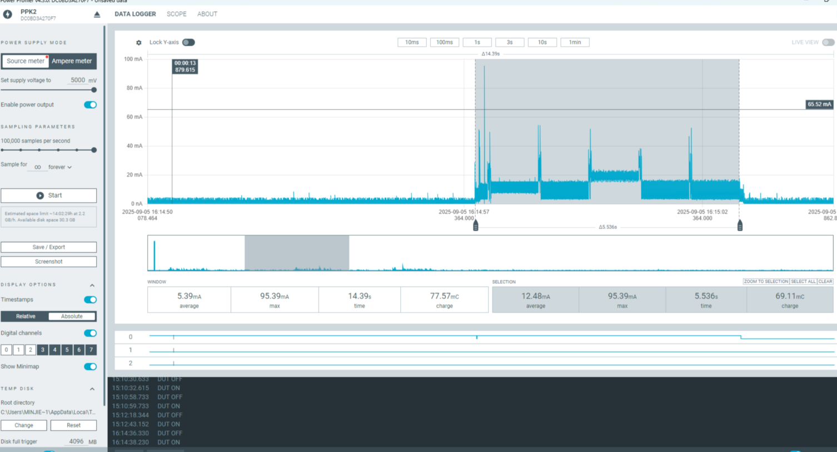Open the Sample for forever dropdown

click(x=60, y=167)
